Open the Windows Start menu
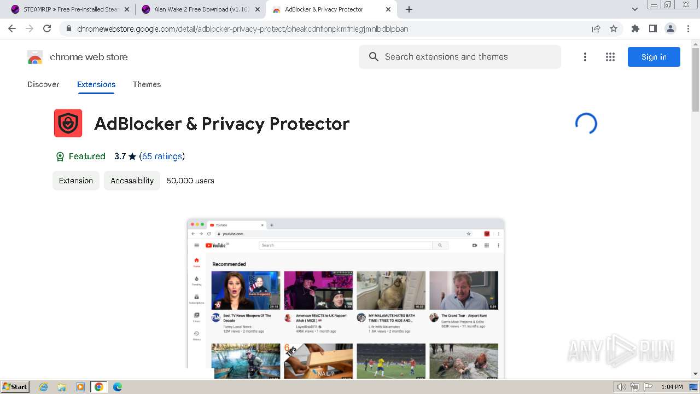700x394 pixels. [x=15, y=386]
